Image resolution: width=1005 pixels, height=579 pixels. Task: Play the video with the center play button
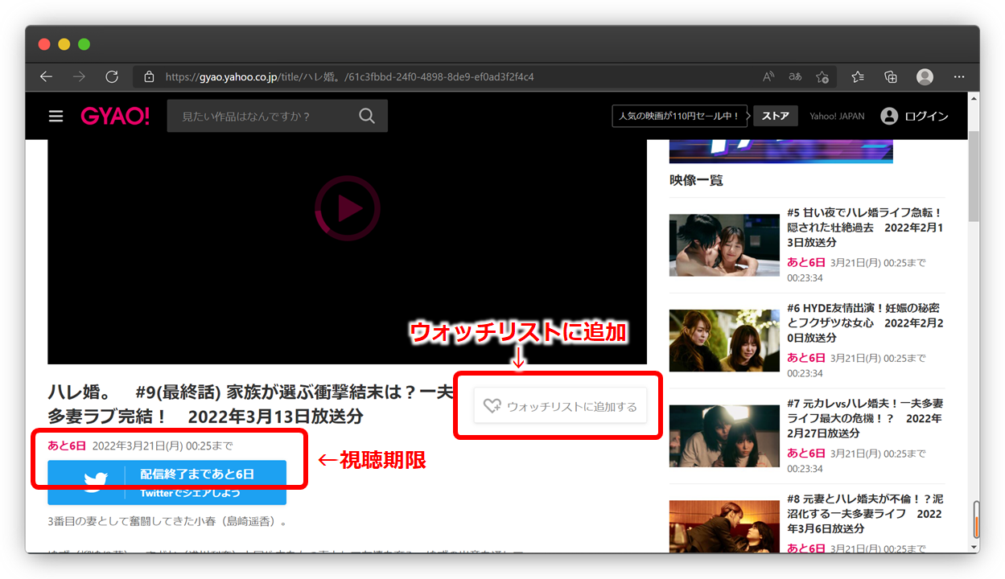[348, 208]
